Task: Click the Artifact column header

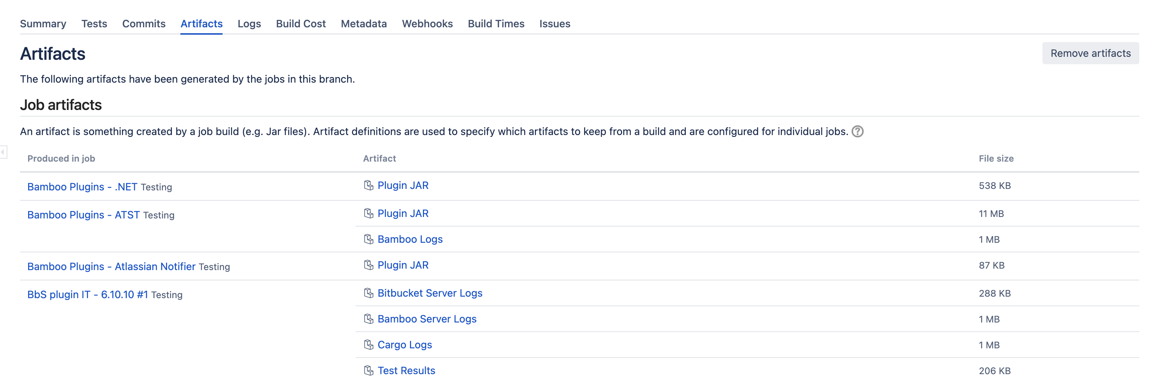Action: point(379,158)
